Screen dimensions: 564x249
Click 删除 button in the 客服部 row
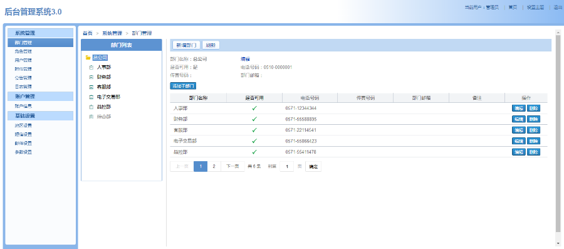coord(533,130)
